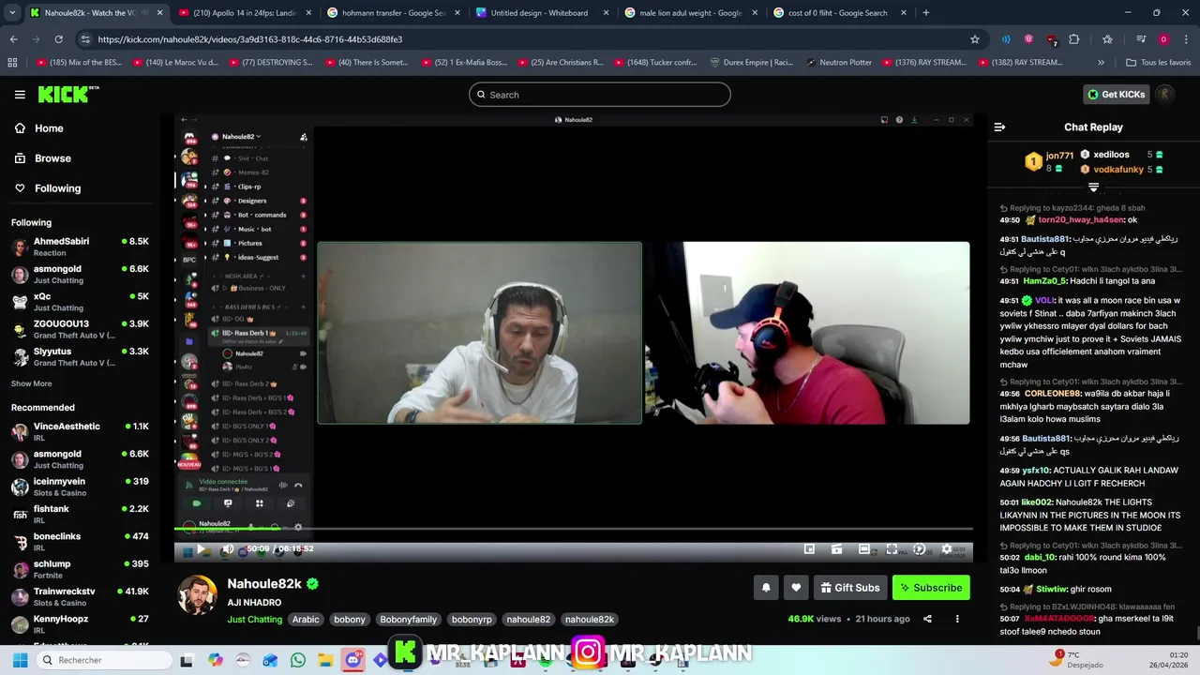Click the taskbar Rechercher search box
The width and height of the screenshot is (1200, 675).
pyautogui.click(x=102, y=660)
